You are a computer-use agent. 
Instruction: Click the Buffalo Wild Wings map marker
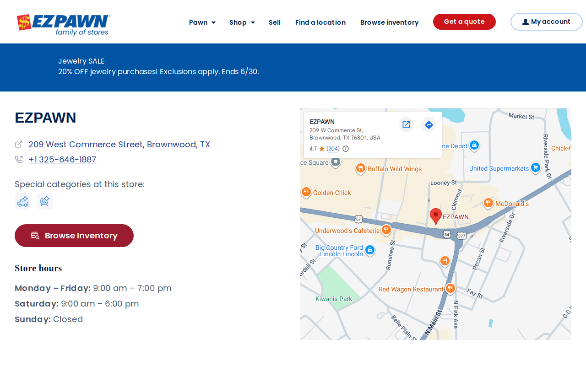[361, 169]
